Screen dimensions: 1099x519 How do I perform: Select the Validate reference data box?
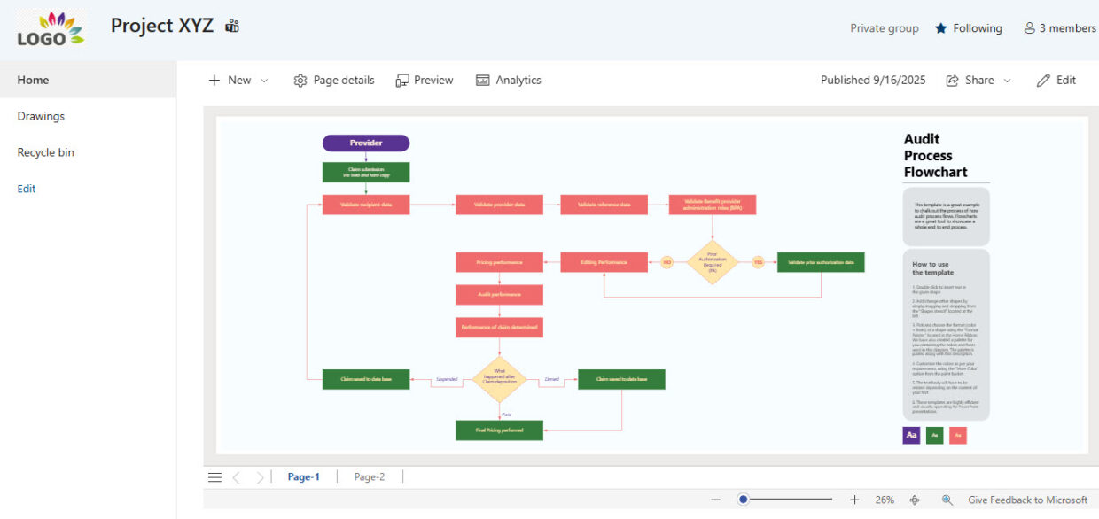point(604,205)
